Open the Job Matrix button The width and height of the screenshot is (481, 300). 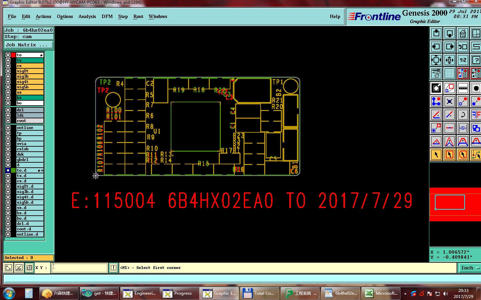pos(28,45)
